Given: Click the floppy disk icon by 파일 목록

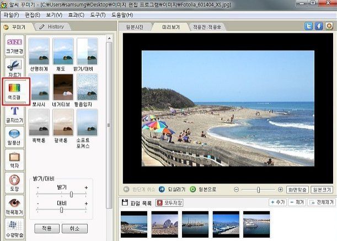Looking at the screenshot, I should [125, 202].
